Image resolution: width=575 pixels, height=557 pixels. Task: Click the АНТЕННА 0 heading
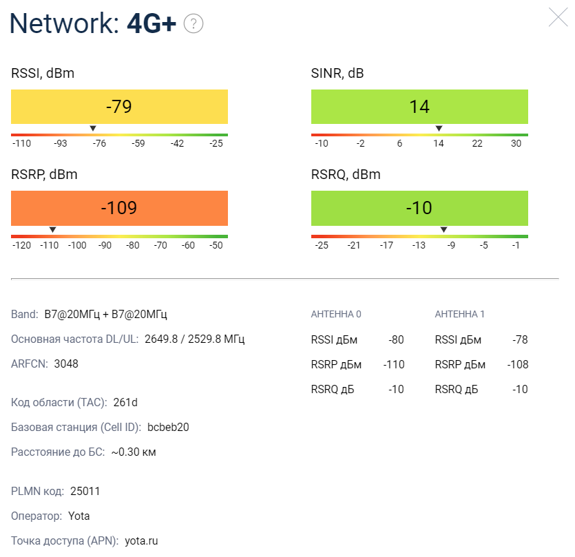pos(336,315)
